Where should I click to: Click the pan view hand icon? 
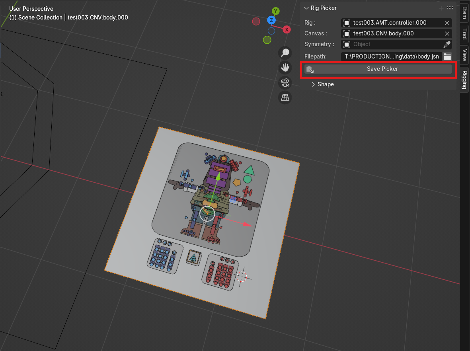pyautogui.click(x=285, y=68)
